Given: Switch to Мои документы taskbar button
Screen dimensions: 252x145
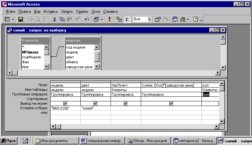Looking at the screenshot, I should point(57,141).
